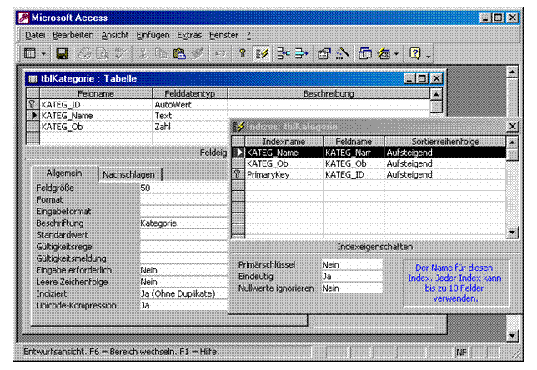Switch to the Allgemein tab
This screenshot has height=370, width=537.
[x=64, y=173]
